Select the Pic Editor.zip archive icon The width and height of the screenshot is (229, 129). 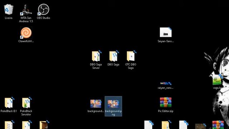click(166, 102)
